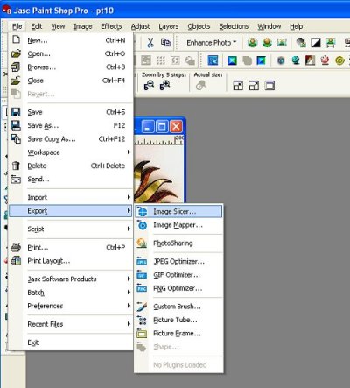Image resolution: width=350 pixels, height=388 pixels.
Task: Click the GIF Optimizer icon
Action: pos(142,275)
